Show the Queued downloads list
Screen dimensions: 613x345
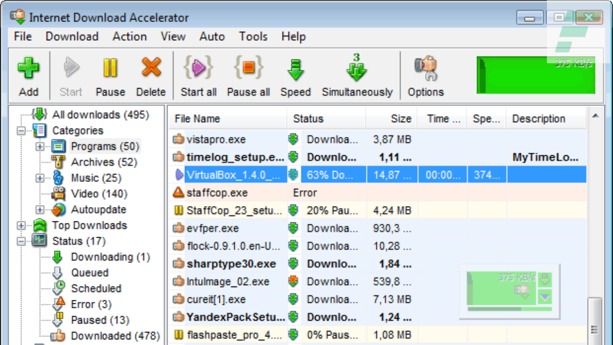(x=90, y=273)
